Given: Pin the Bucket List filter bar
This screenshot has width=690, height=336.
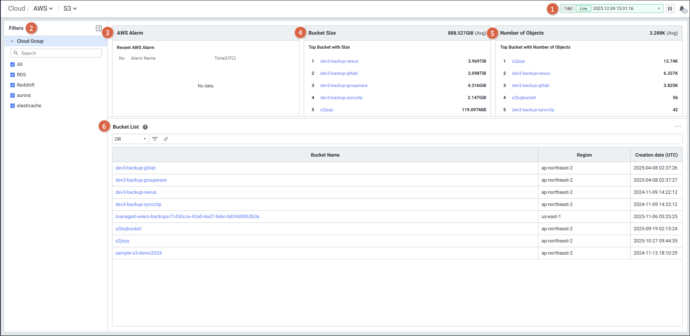Looking at the screenshot, I should point(166,139).
